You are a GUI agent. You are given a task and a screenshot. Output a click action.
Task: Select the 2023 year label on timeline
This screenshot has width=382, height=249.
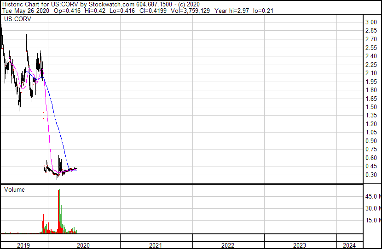point(300,245)
